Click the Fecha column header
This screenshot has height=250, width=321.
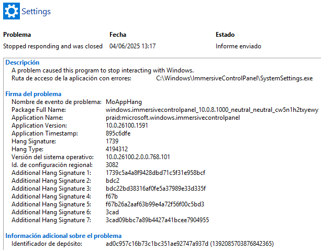tap(118, 35)
